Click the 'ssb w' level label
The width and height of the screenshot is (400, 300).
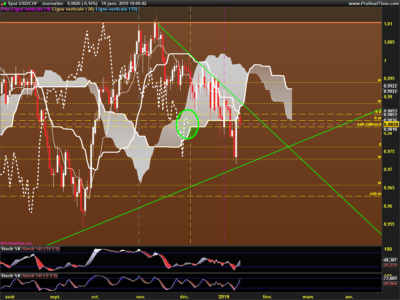(x=375, y=194)
